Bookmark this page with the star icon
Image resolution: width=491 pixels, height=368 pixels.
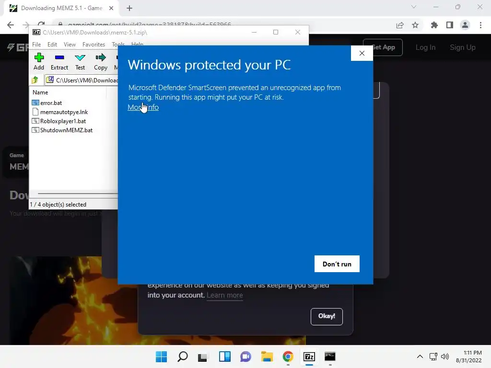pos(415,25)
